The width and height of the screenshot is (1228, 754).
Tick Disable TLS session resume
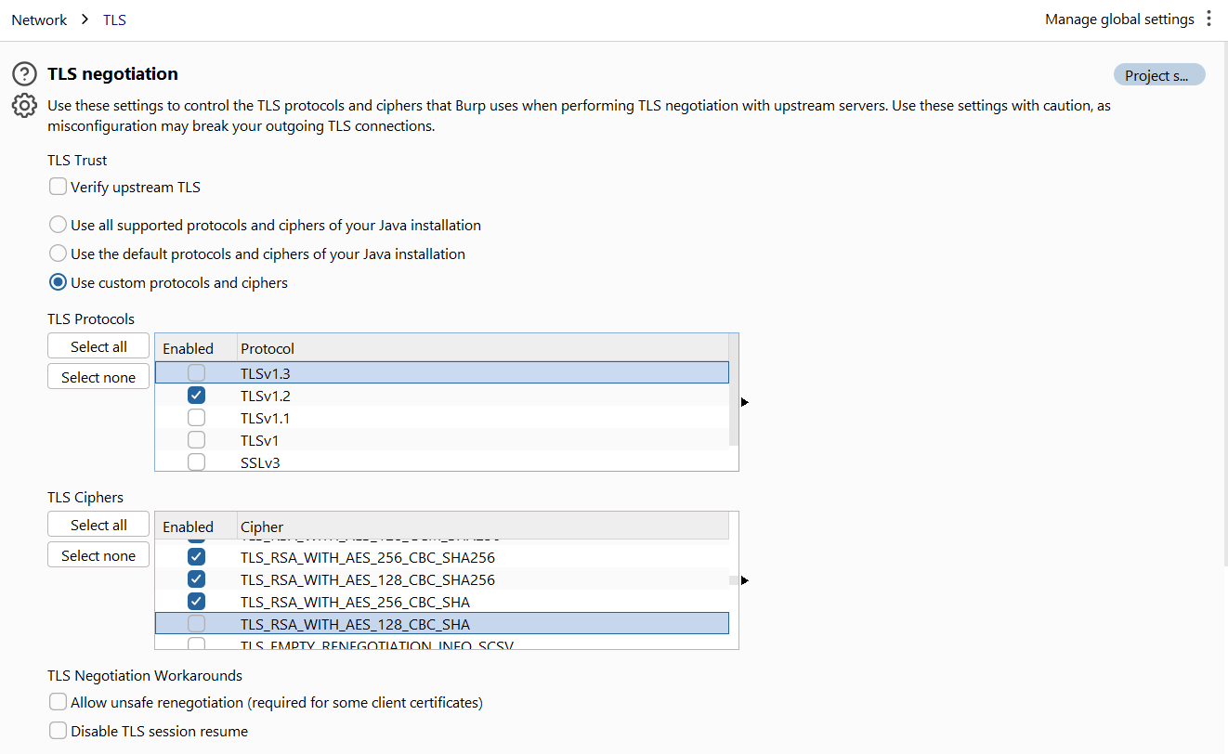59,731
